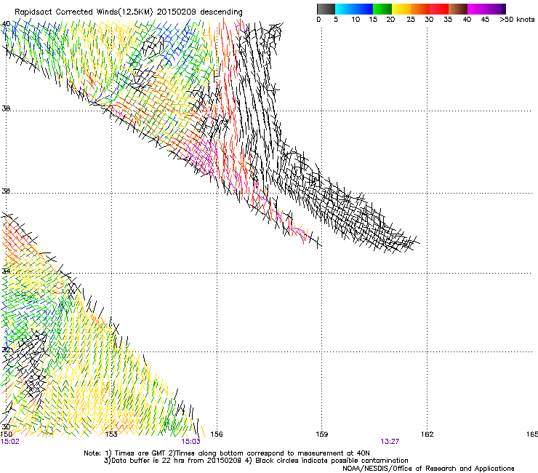Click the "15" label under the color scale
Viewport: 538px width, 473px height.
click(x=373, y=20)
